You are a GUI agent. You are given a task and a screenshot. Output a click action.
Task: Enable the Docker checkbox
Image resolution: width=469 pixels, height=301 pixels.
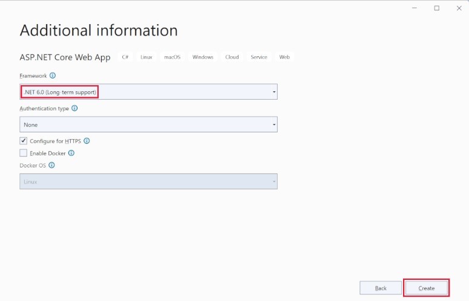coord(24,153)
